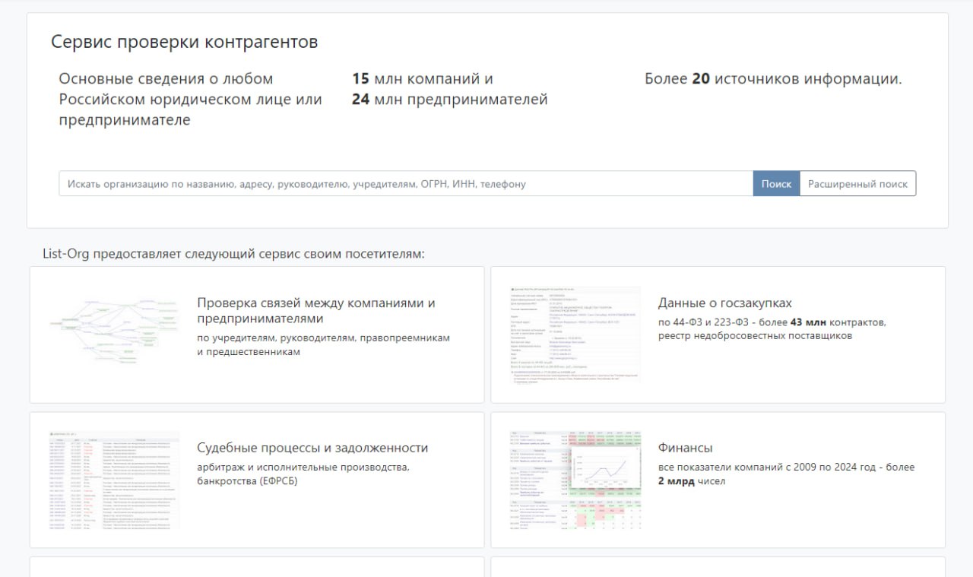Click the арбитраж и исполнительные производства description
973x577 pixels.
tap(303, 474)
